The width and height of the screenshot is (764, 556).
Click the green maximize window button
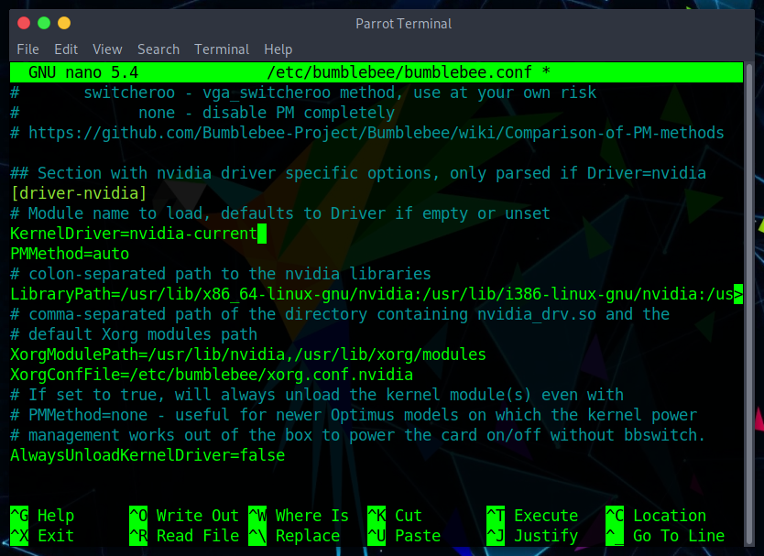coord(63,23)
